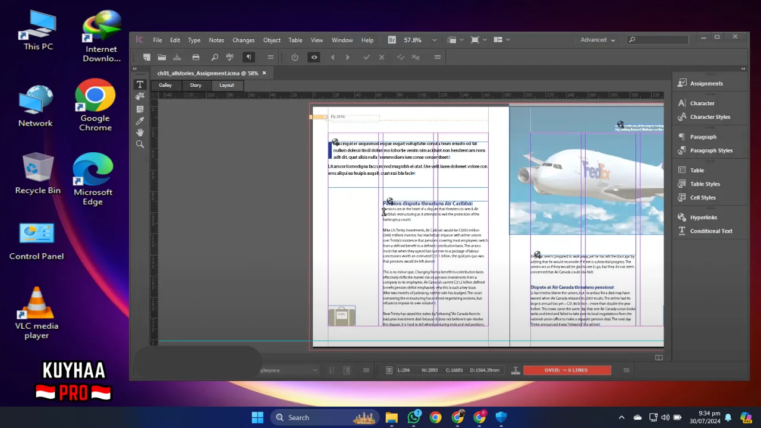Viewport: 761px width, 428px height.
Task: Switch to the Story view tab
Action: click(196, 85)
